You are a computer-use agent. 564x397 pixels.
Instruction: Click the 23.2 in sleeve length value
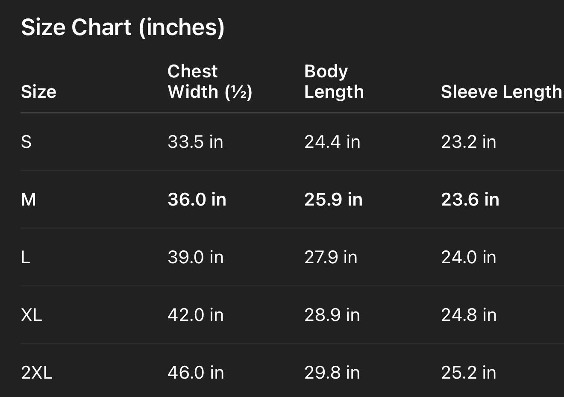468,141
